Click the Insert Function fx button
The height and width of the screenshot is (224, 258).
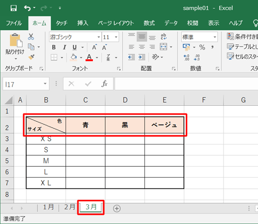coord(104,84)
